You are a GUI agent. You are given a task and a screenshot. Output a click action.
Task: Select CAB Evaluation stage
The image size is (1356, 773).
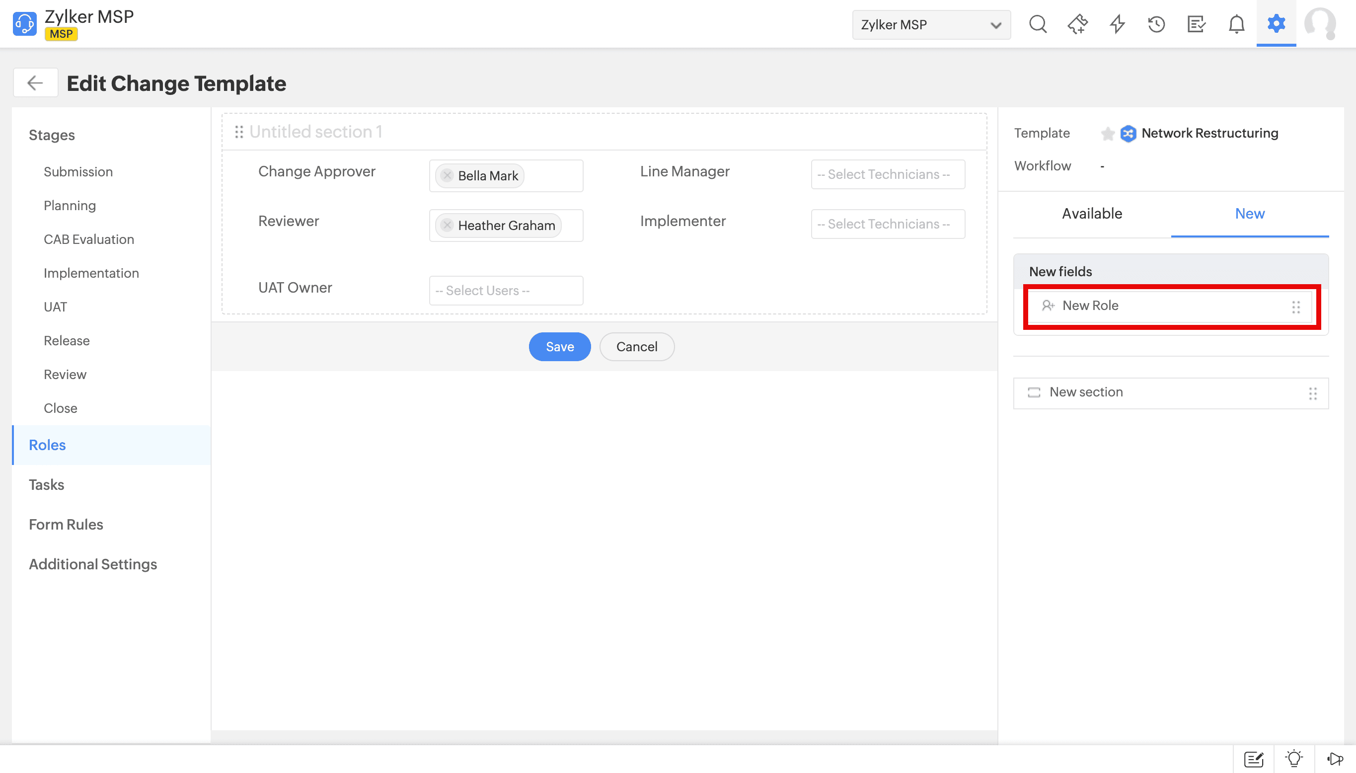coord(88,239)
